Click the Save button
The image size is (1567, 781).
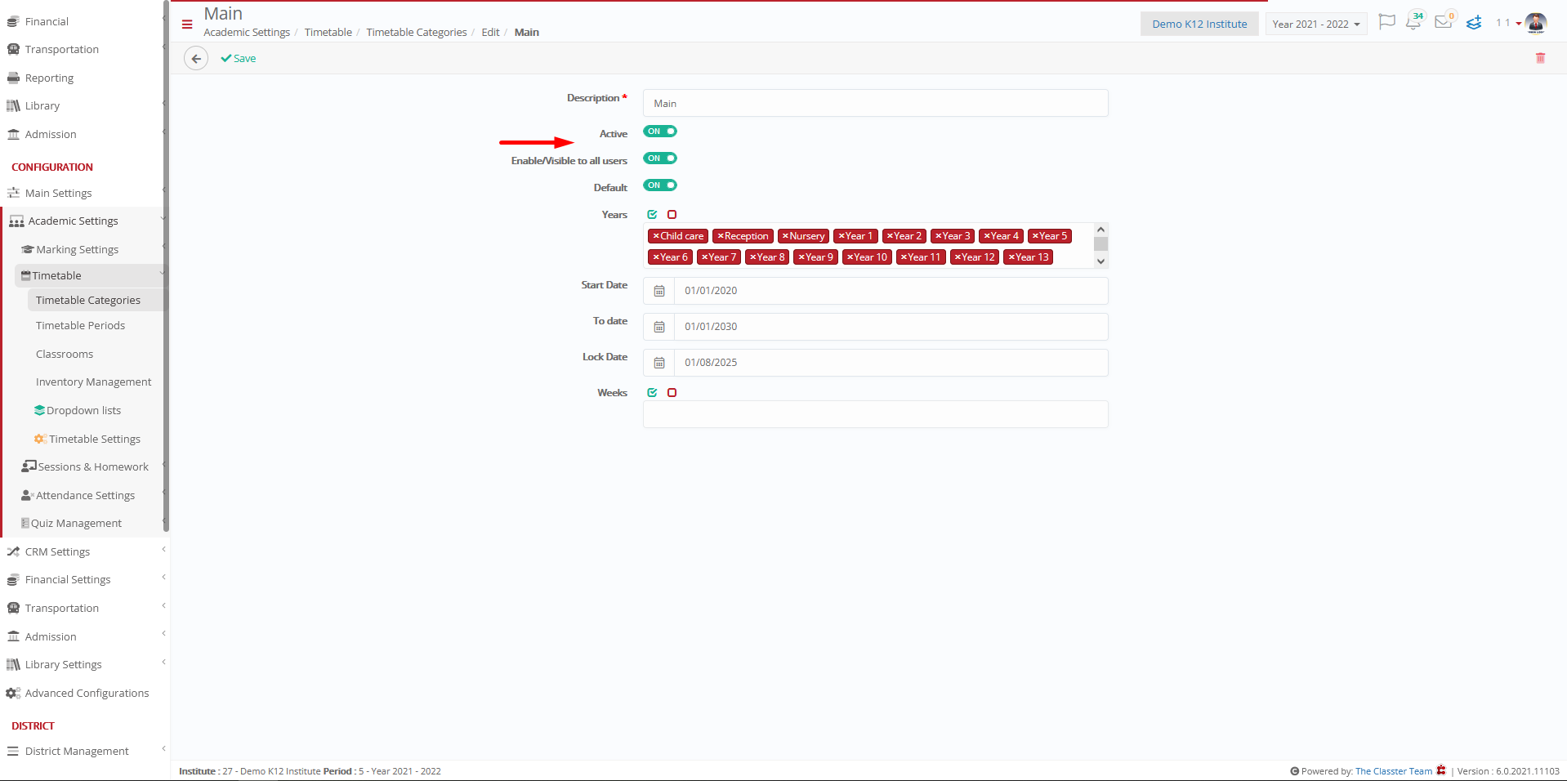tap(239, 59)
